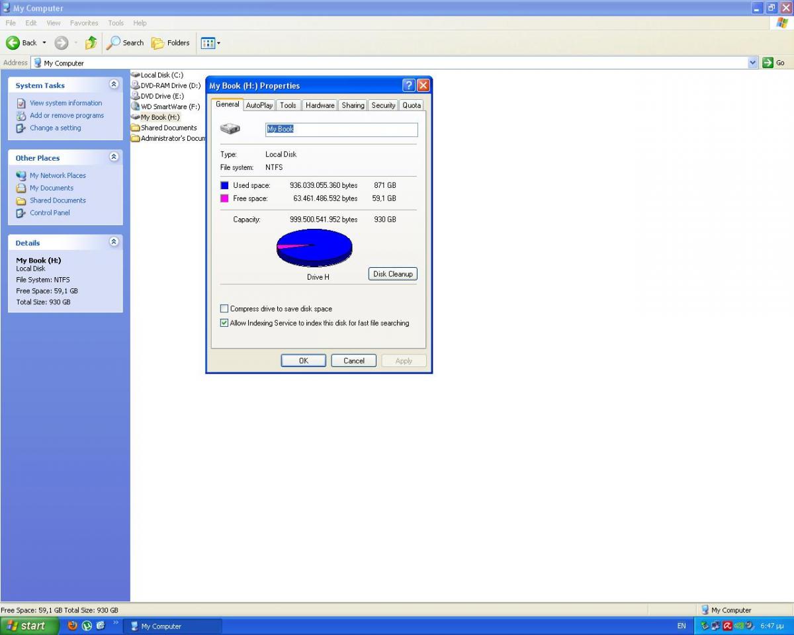This screenshot has height=635, width=794.
Task: Toggle the Folders pane toolbar button
Action: [x=171, y=43]
